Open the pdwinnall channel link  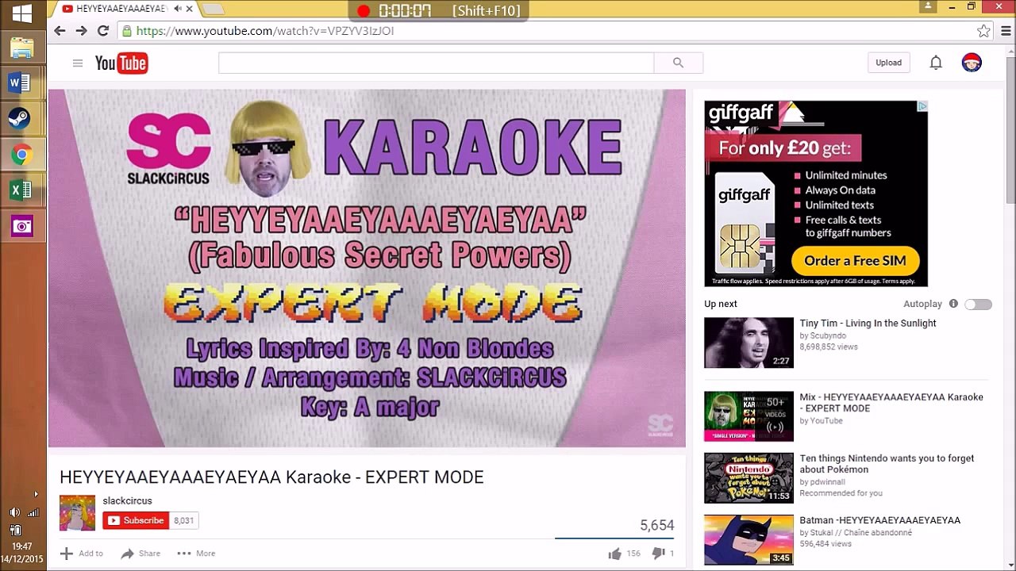coord(828,481)
